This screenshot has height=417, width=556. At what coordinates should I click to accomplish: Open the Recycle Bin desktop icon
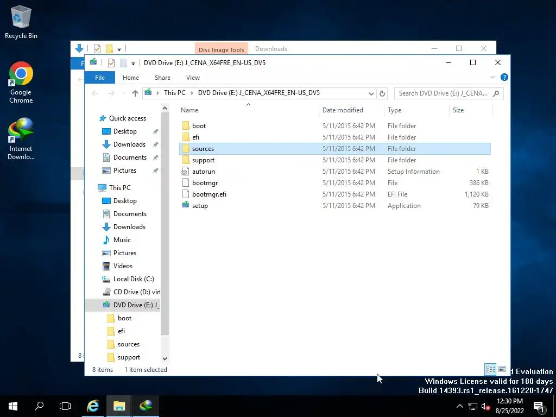[x=21, y=22]
